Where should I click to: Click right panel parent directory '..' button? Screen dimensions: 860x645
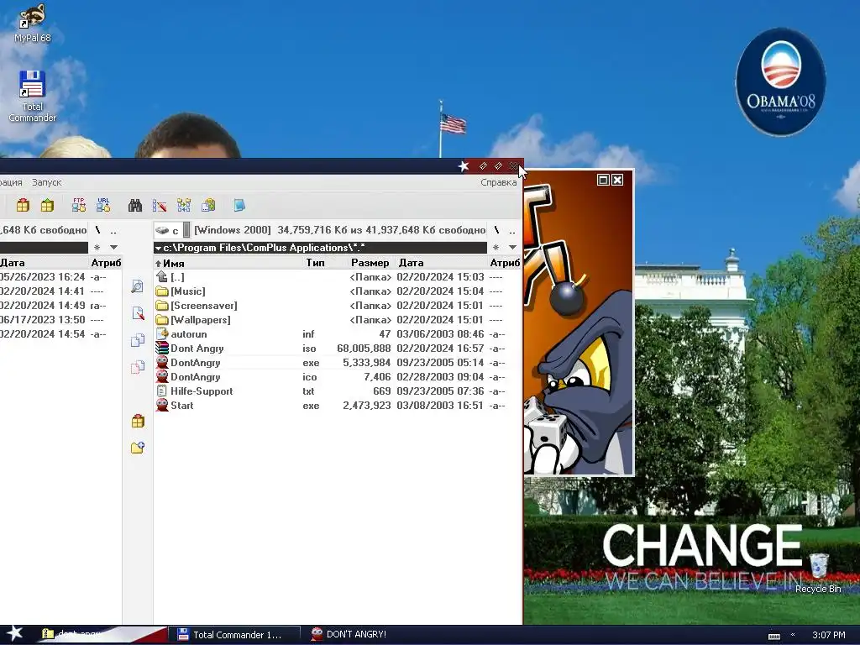click(512, 230)
